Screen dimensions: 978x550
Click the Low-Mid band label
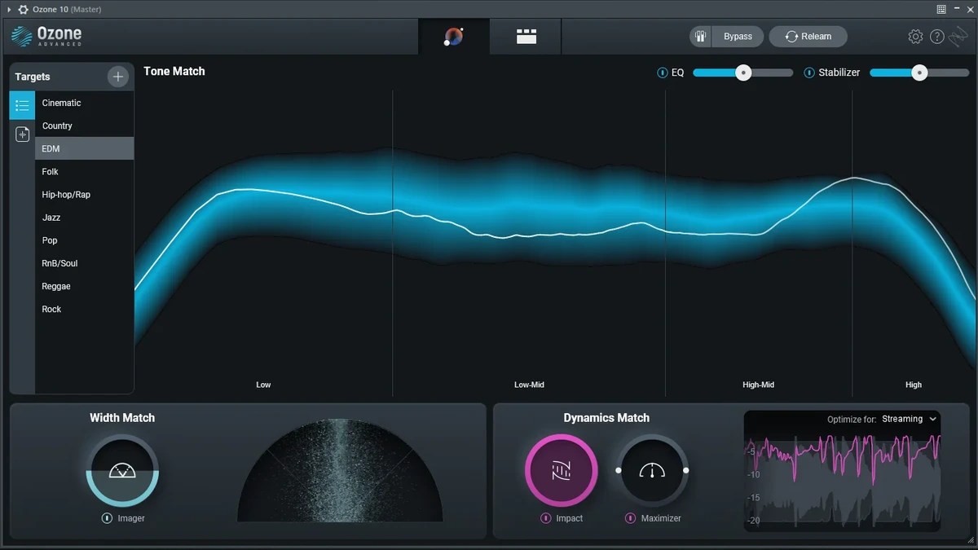[529, 385]
